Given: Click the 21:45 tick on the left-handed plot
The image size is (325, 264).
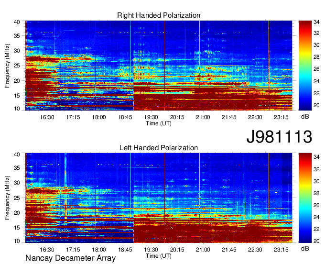Looking at the screenshot, I should (229, 250).
